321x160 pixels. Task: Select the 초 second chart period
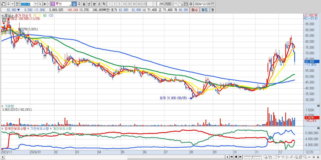99,4
